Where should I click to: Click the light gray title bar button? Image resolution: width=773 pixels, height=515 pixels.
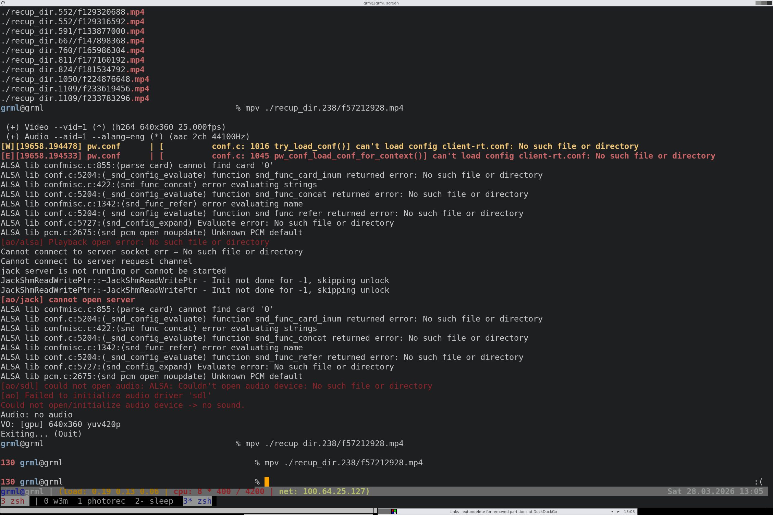pos(758,3)
